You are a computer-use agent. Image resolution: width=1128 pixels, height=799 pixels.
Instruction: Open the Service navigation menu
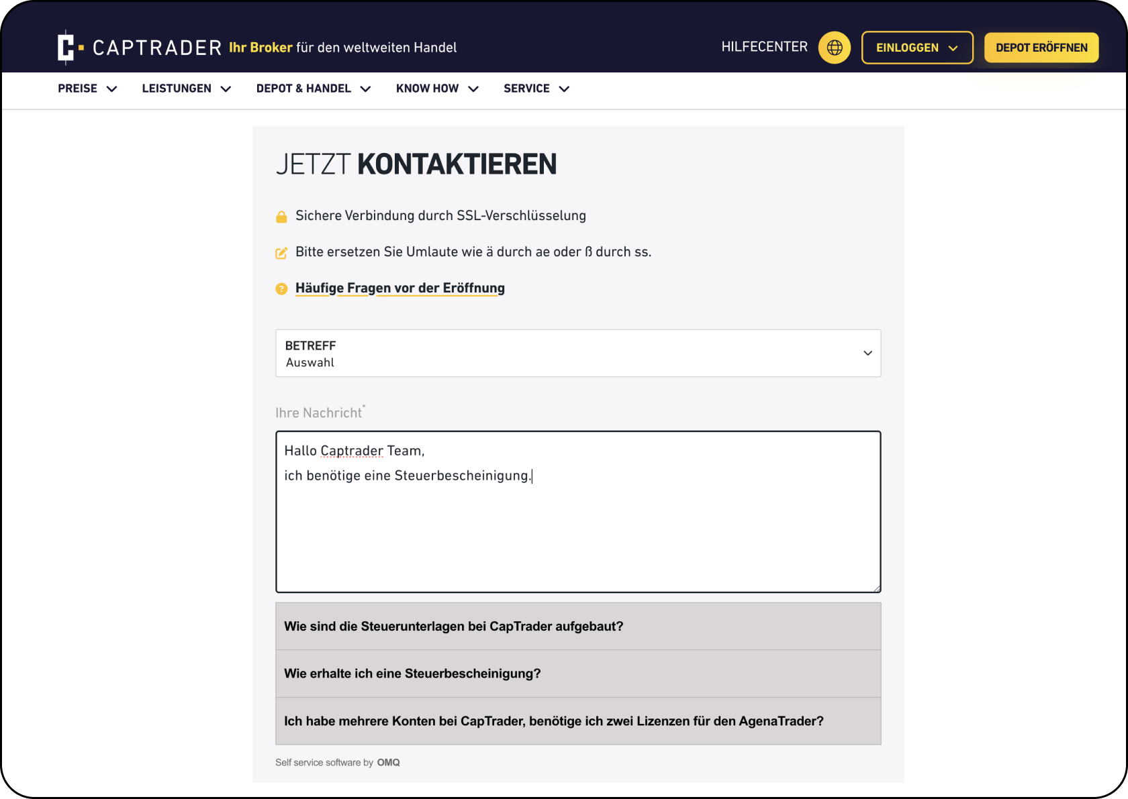(x=536, y=89)
